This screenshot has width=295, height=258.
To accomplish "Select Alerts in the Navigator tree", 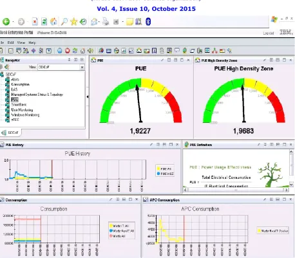I will point(15,79).
